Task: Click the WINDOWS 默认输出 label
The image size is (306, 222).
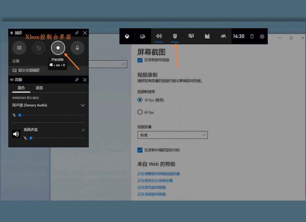Action: pos(25,98)
